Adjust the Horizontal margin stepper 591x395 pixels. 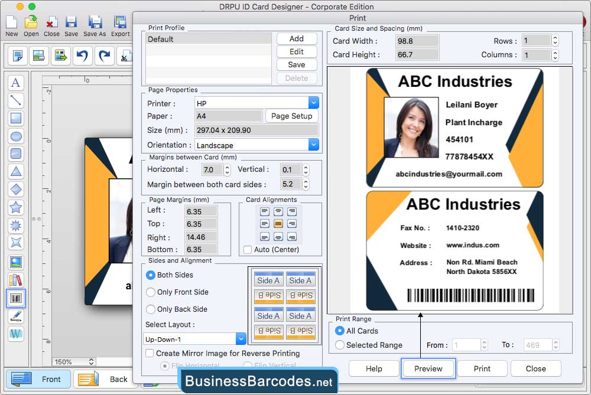click(227, 170)
